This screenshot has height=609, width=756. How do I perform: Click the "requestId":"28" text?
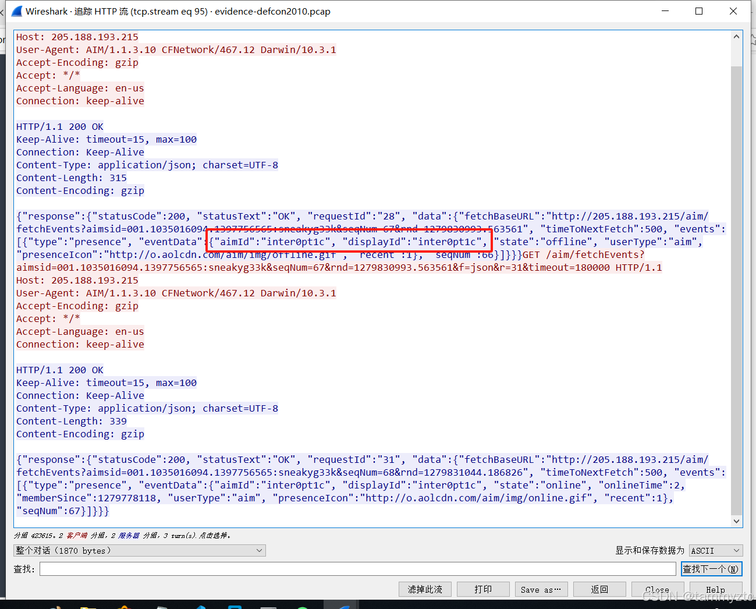point(354,216)
